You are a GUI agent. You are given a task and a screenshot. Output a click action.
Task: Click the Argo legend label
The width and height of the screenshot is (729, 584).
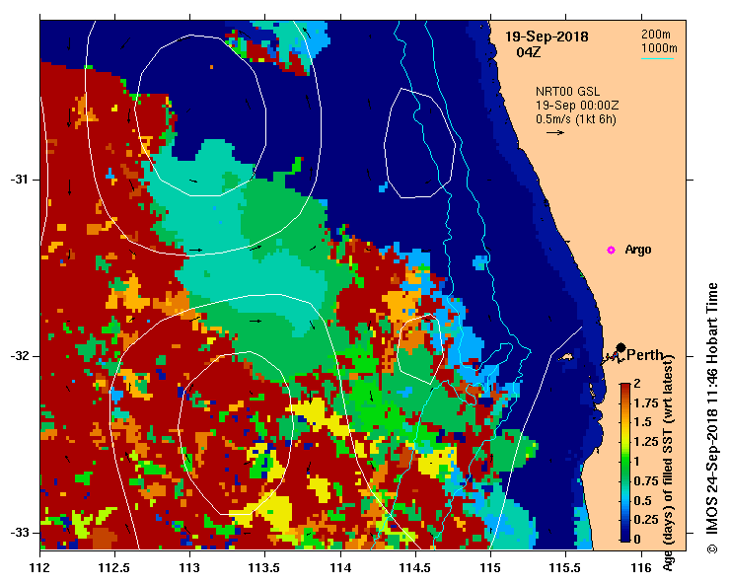tap(638, 250)
